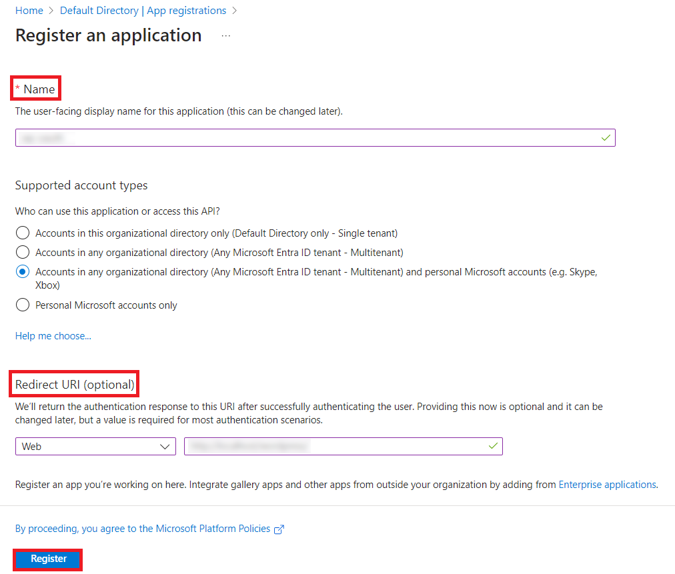Click the green checkmark in the Redirect URI field

click(x=493, y=446)
